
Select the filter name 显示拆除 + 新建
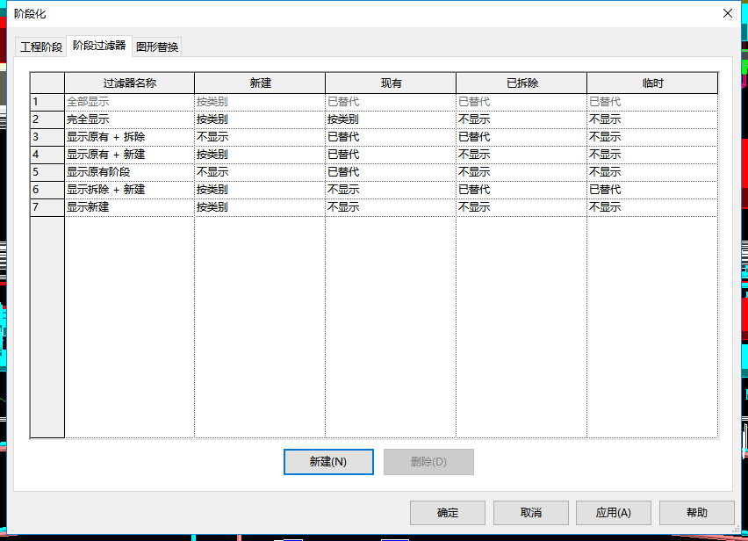pyautogui.click(x=129, y=190)
